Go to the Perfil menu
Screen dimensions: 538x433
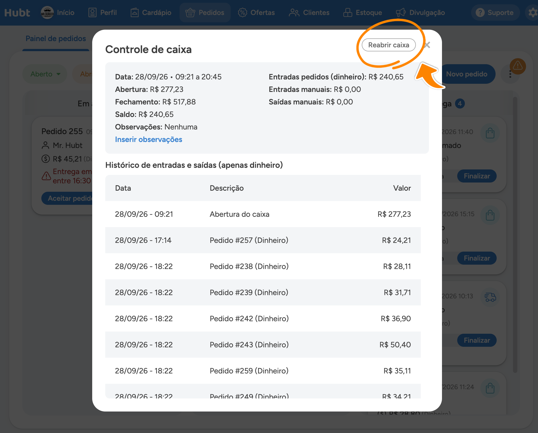tap(103, 13)
